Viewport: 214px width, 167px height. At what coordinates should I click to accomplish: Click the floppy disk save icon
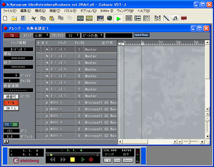(x=23, y=18)
